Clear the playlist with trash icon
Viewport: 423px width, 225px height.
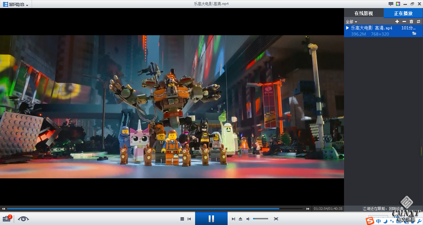(x=411, y=21)
